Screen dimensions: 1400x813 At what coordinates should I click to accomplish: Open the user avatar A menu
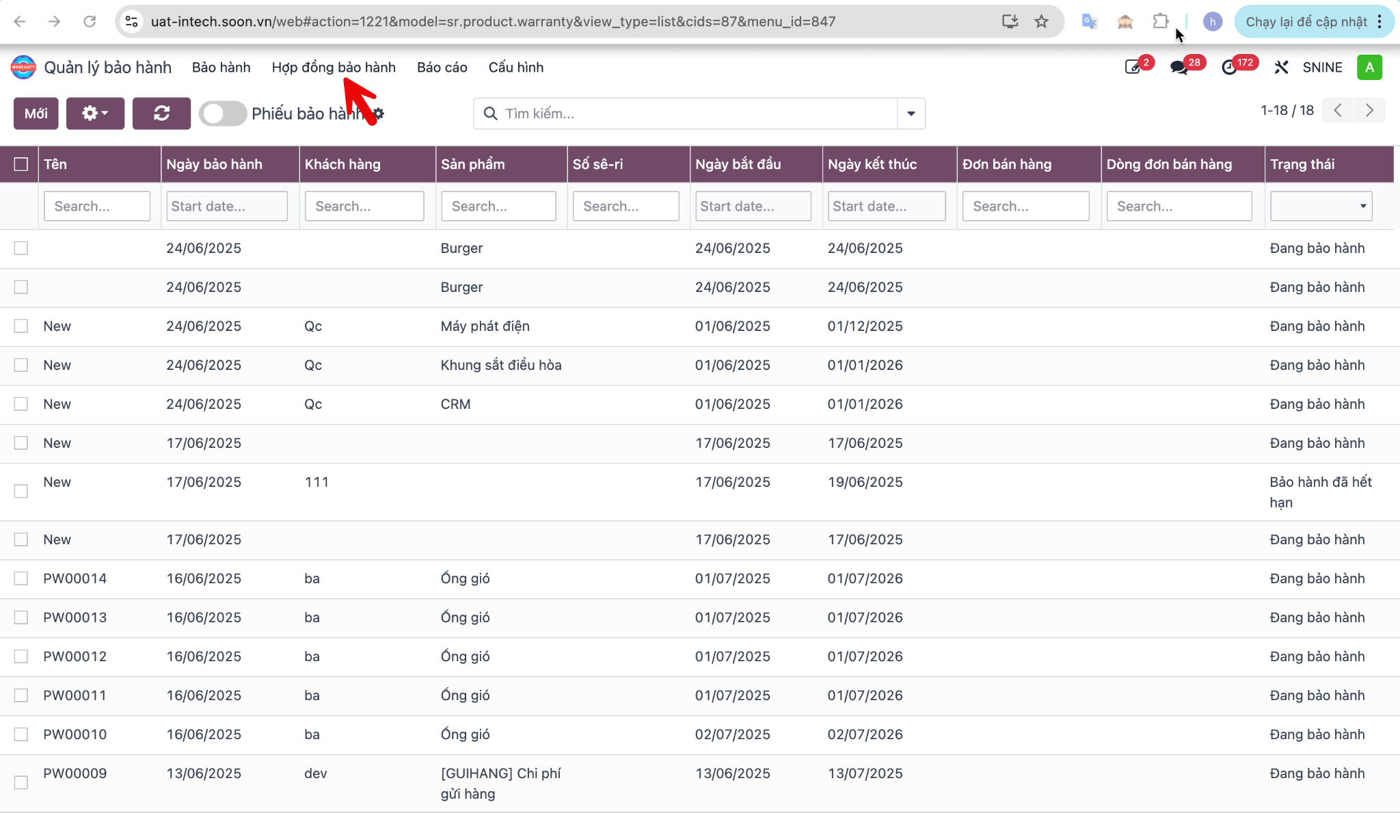click(1369, 67)
